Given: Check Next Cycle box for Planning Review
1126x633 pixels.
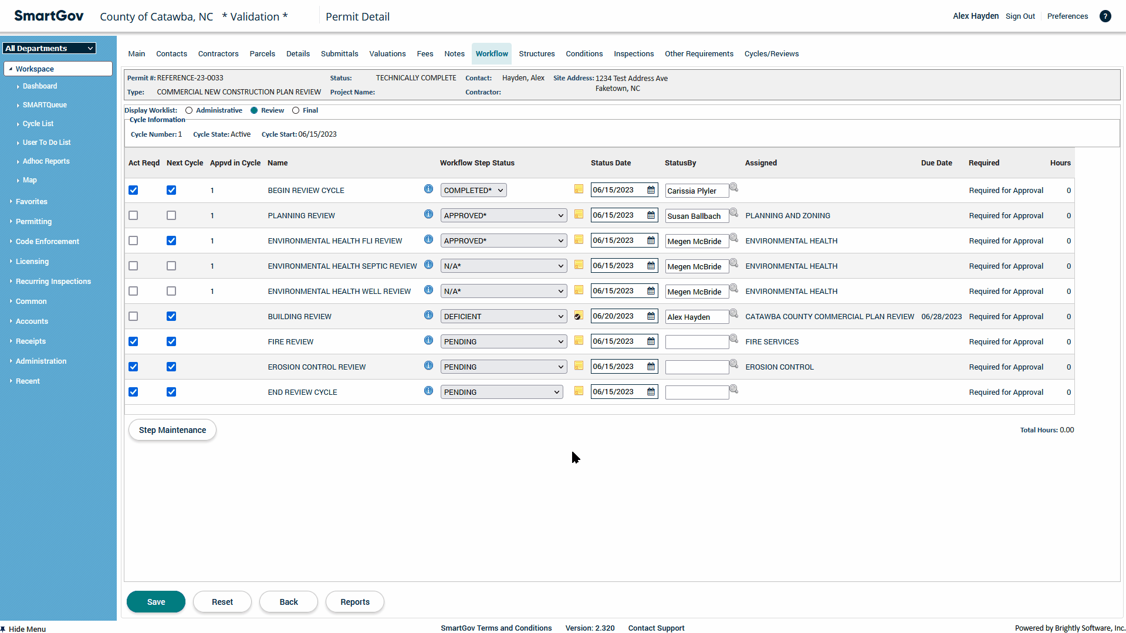Looking at the screenshot, I should click(x=171, y=215).
